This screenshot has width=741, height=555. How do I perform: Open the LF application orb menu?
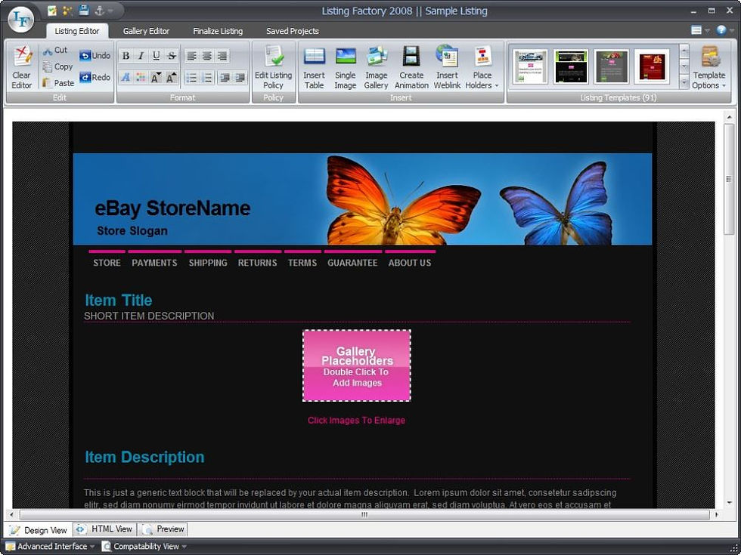click(21, 20)
